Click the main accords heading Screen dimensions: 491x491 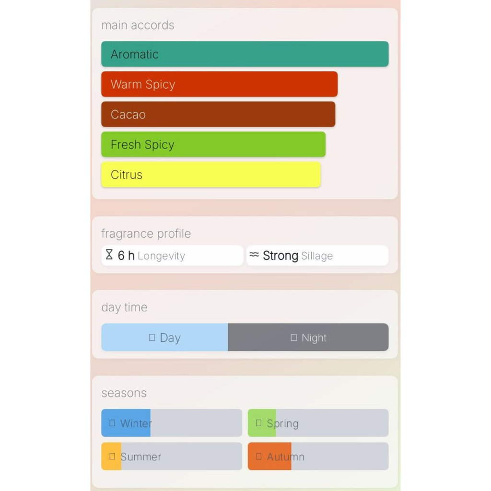pos(138,25)
